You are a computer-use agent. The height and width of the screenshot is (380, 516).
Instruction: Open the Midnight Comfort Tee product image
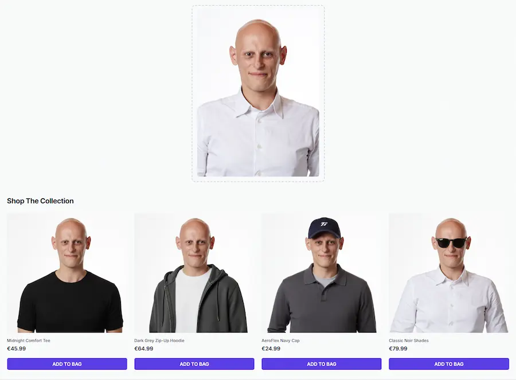(67, 273)
